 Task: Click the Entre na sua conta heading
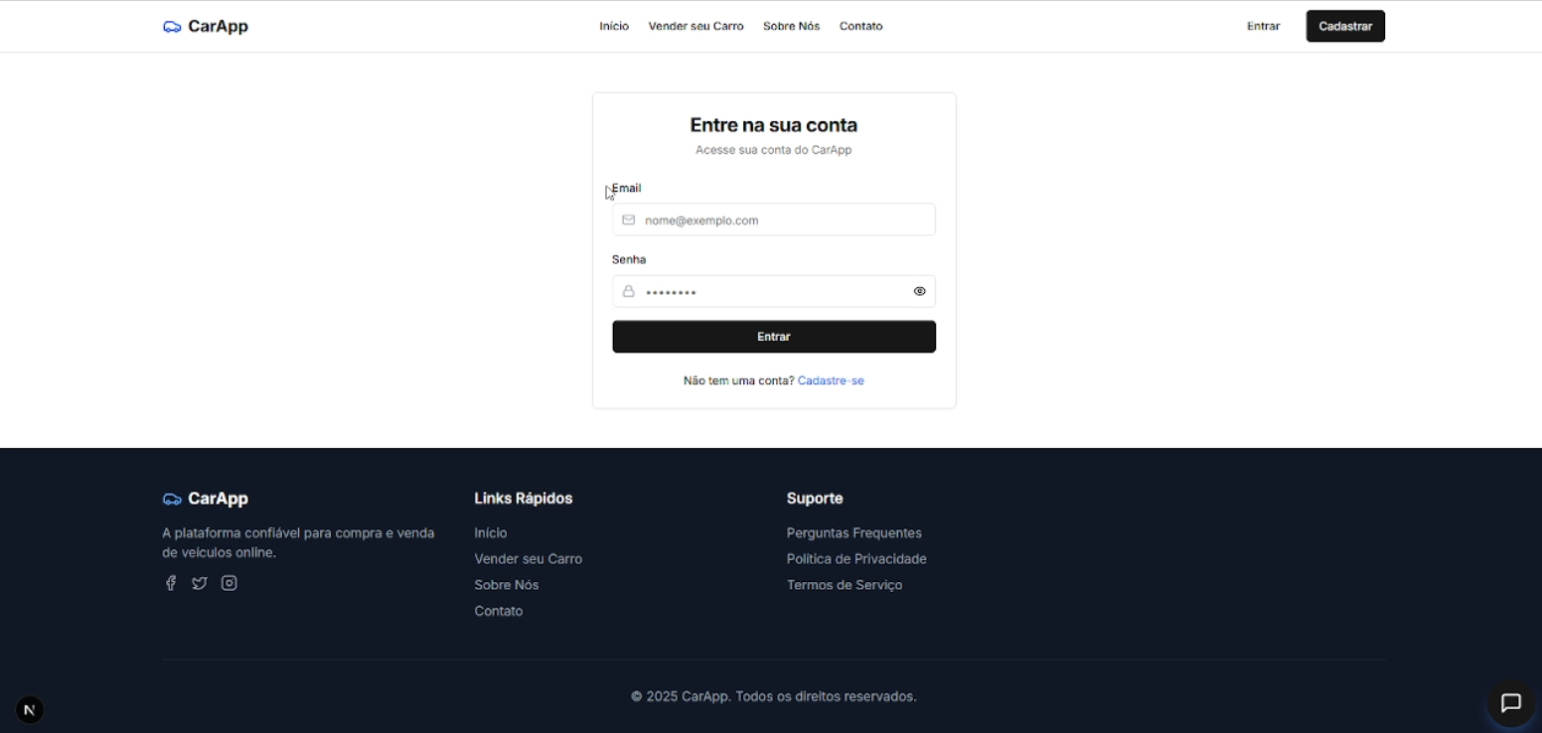pyautogui.click(x=774, y=125)
